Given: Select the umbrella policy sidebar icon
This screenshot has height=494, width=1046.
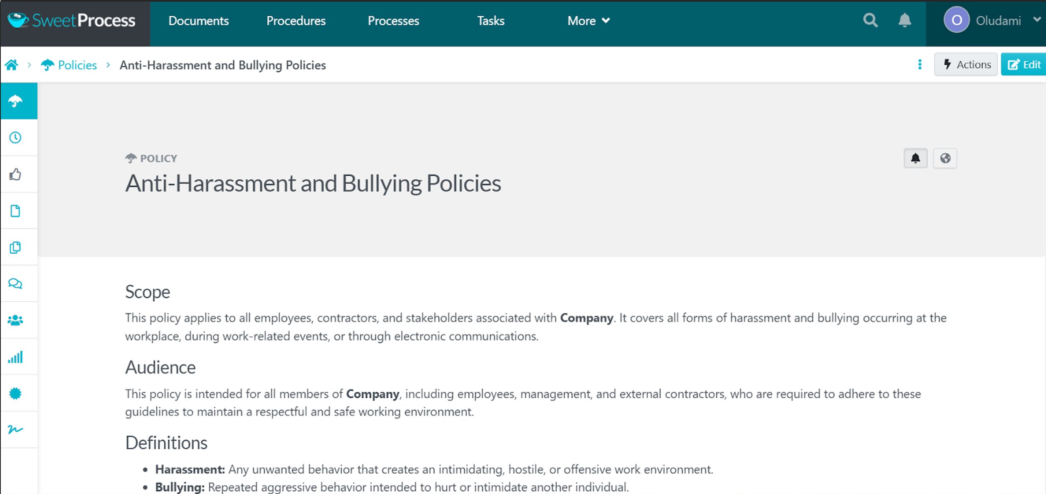Looking at the screenshot, I should click(16, 101).
